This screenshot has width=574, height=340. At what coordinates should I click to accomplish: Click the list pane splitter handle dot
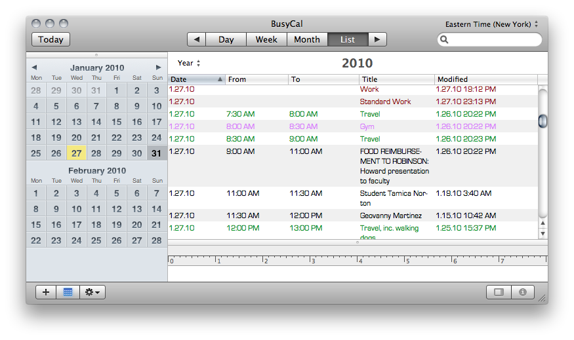point(358,242)
